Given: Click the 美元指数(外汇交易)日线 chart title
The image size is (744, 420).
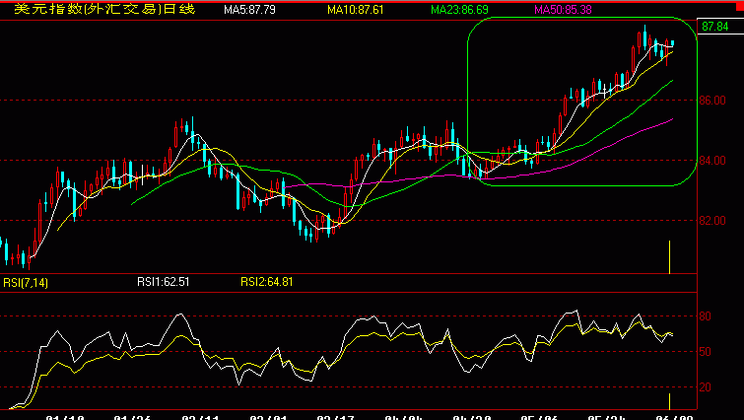Looking at the screenshot, I should click(104, 9).
